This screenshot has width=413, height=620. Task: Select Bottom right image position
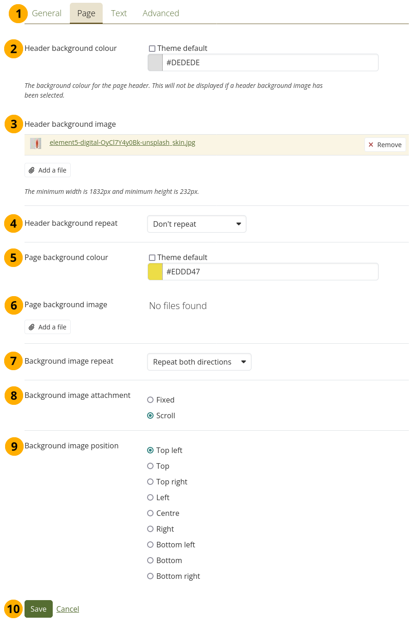150,576
